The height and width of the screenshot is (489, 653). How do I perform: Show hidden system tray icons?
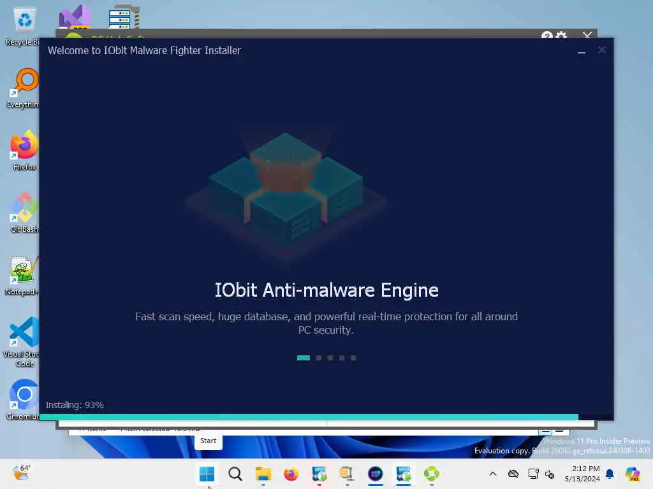click(x=493, y=474)
